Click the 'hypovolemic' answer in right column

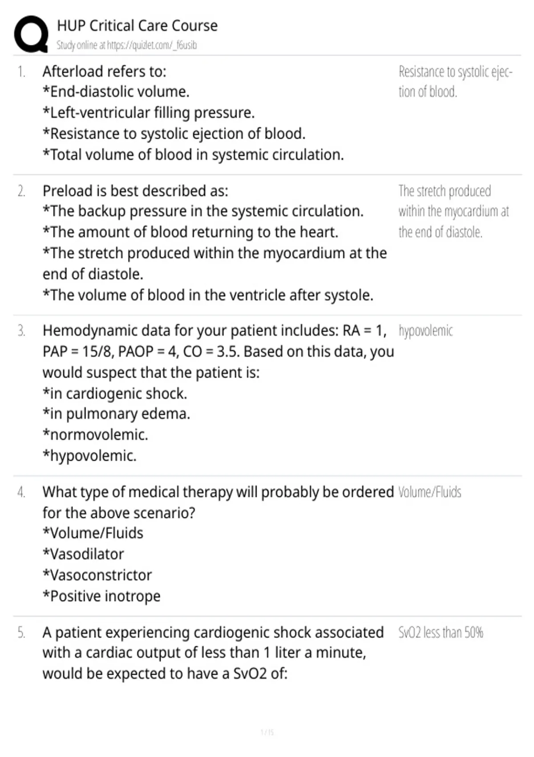[425, 331]
